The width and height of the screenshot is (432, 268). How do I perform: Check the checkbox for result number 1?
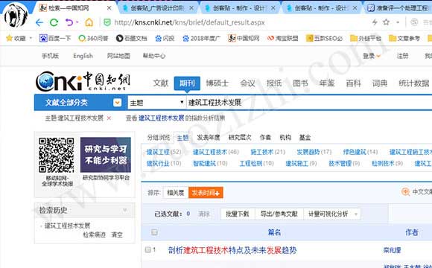(148, 249)
